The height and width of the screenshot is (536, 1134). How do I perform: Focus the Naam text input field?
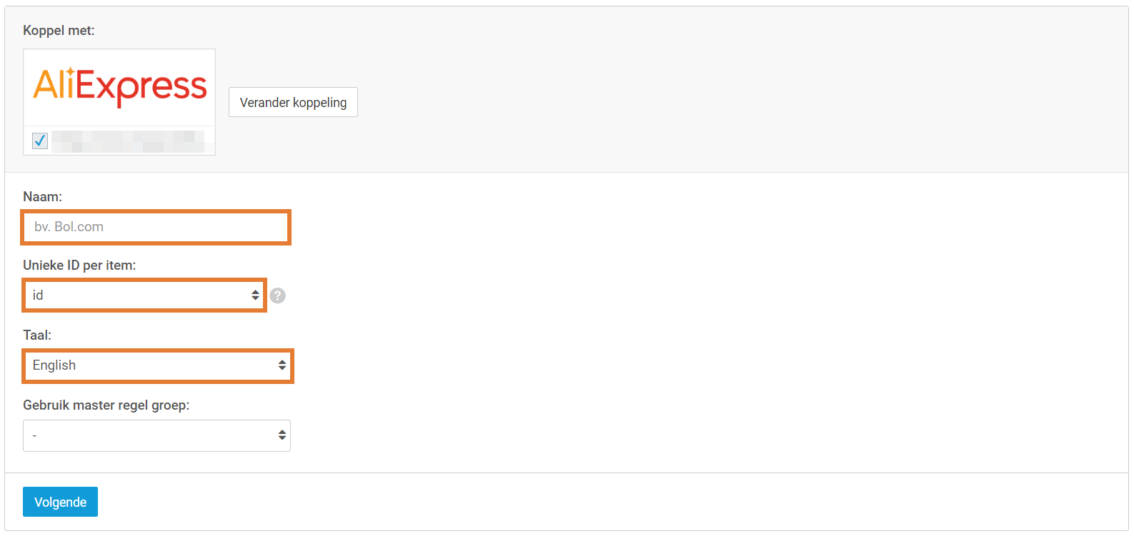(x=156, y=227)
